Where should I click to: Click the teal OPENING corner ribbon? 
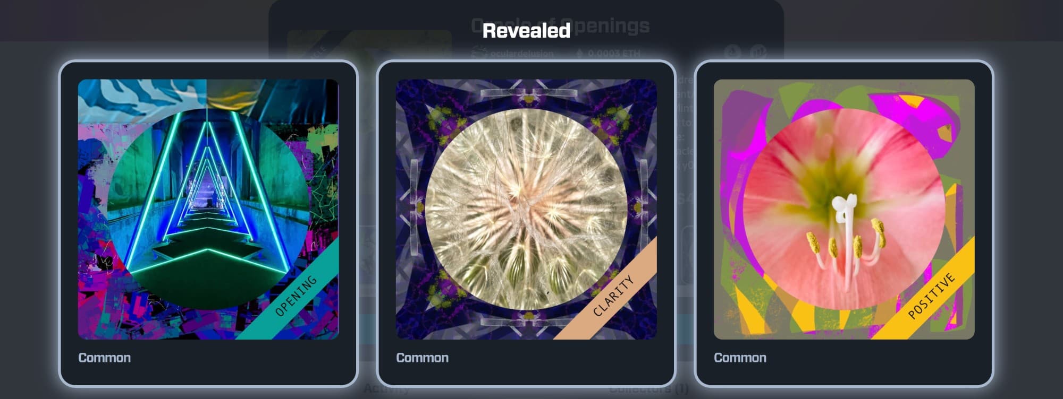point(296,296)
